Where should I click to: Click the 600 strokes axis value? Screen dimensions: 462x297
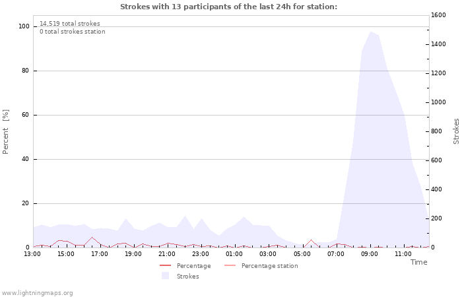(x=437, y=160)
